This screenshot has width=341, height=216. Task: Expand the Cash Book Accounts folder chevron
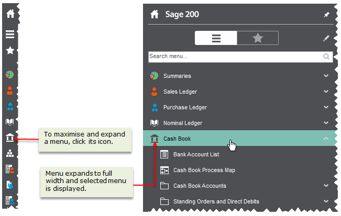coord(326,185)
